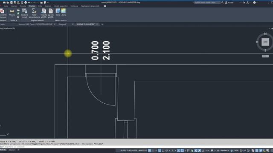
Task: Save the drawing using the Save icon
Action: point(12,3)
